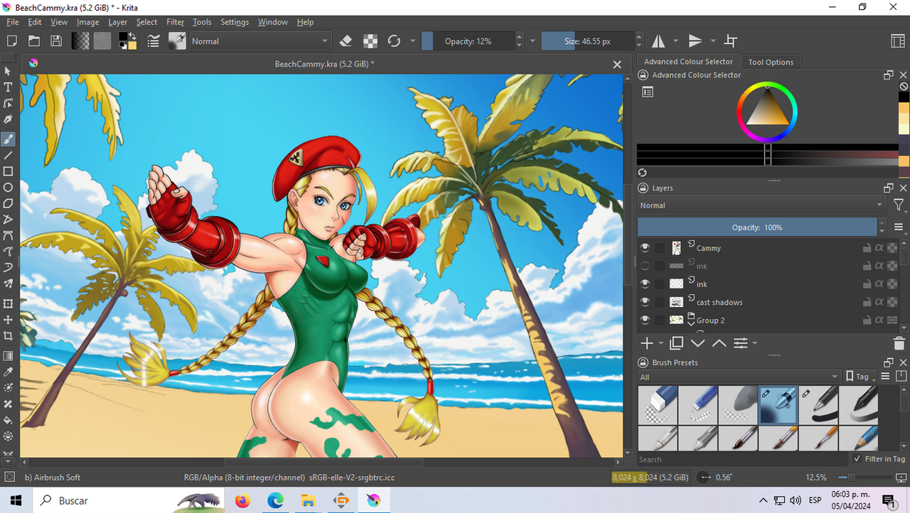Open an existing document via folder icon

(x=33, y=41)
